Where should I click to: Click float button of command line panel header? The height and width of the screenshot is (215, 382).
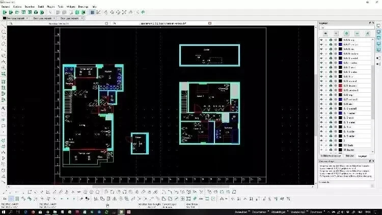tap(370, 161)
